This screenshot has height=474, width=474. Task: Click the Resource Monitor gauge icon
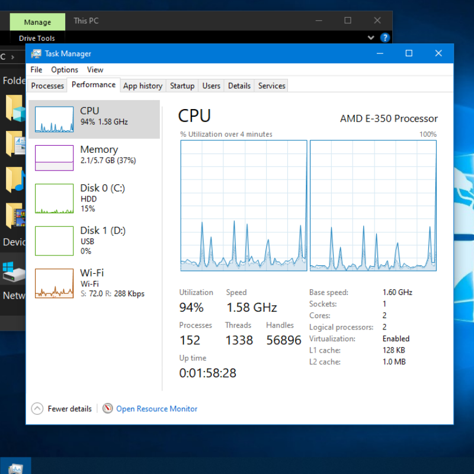107,408
